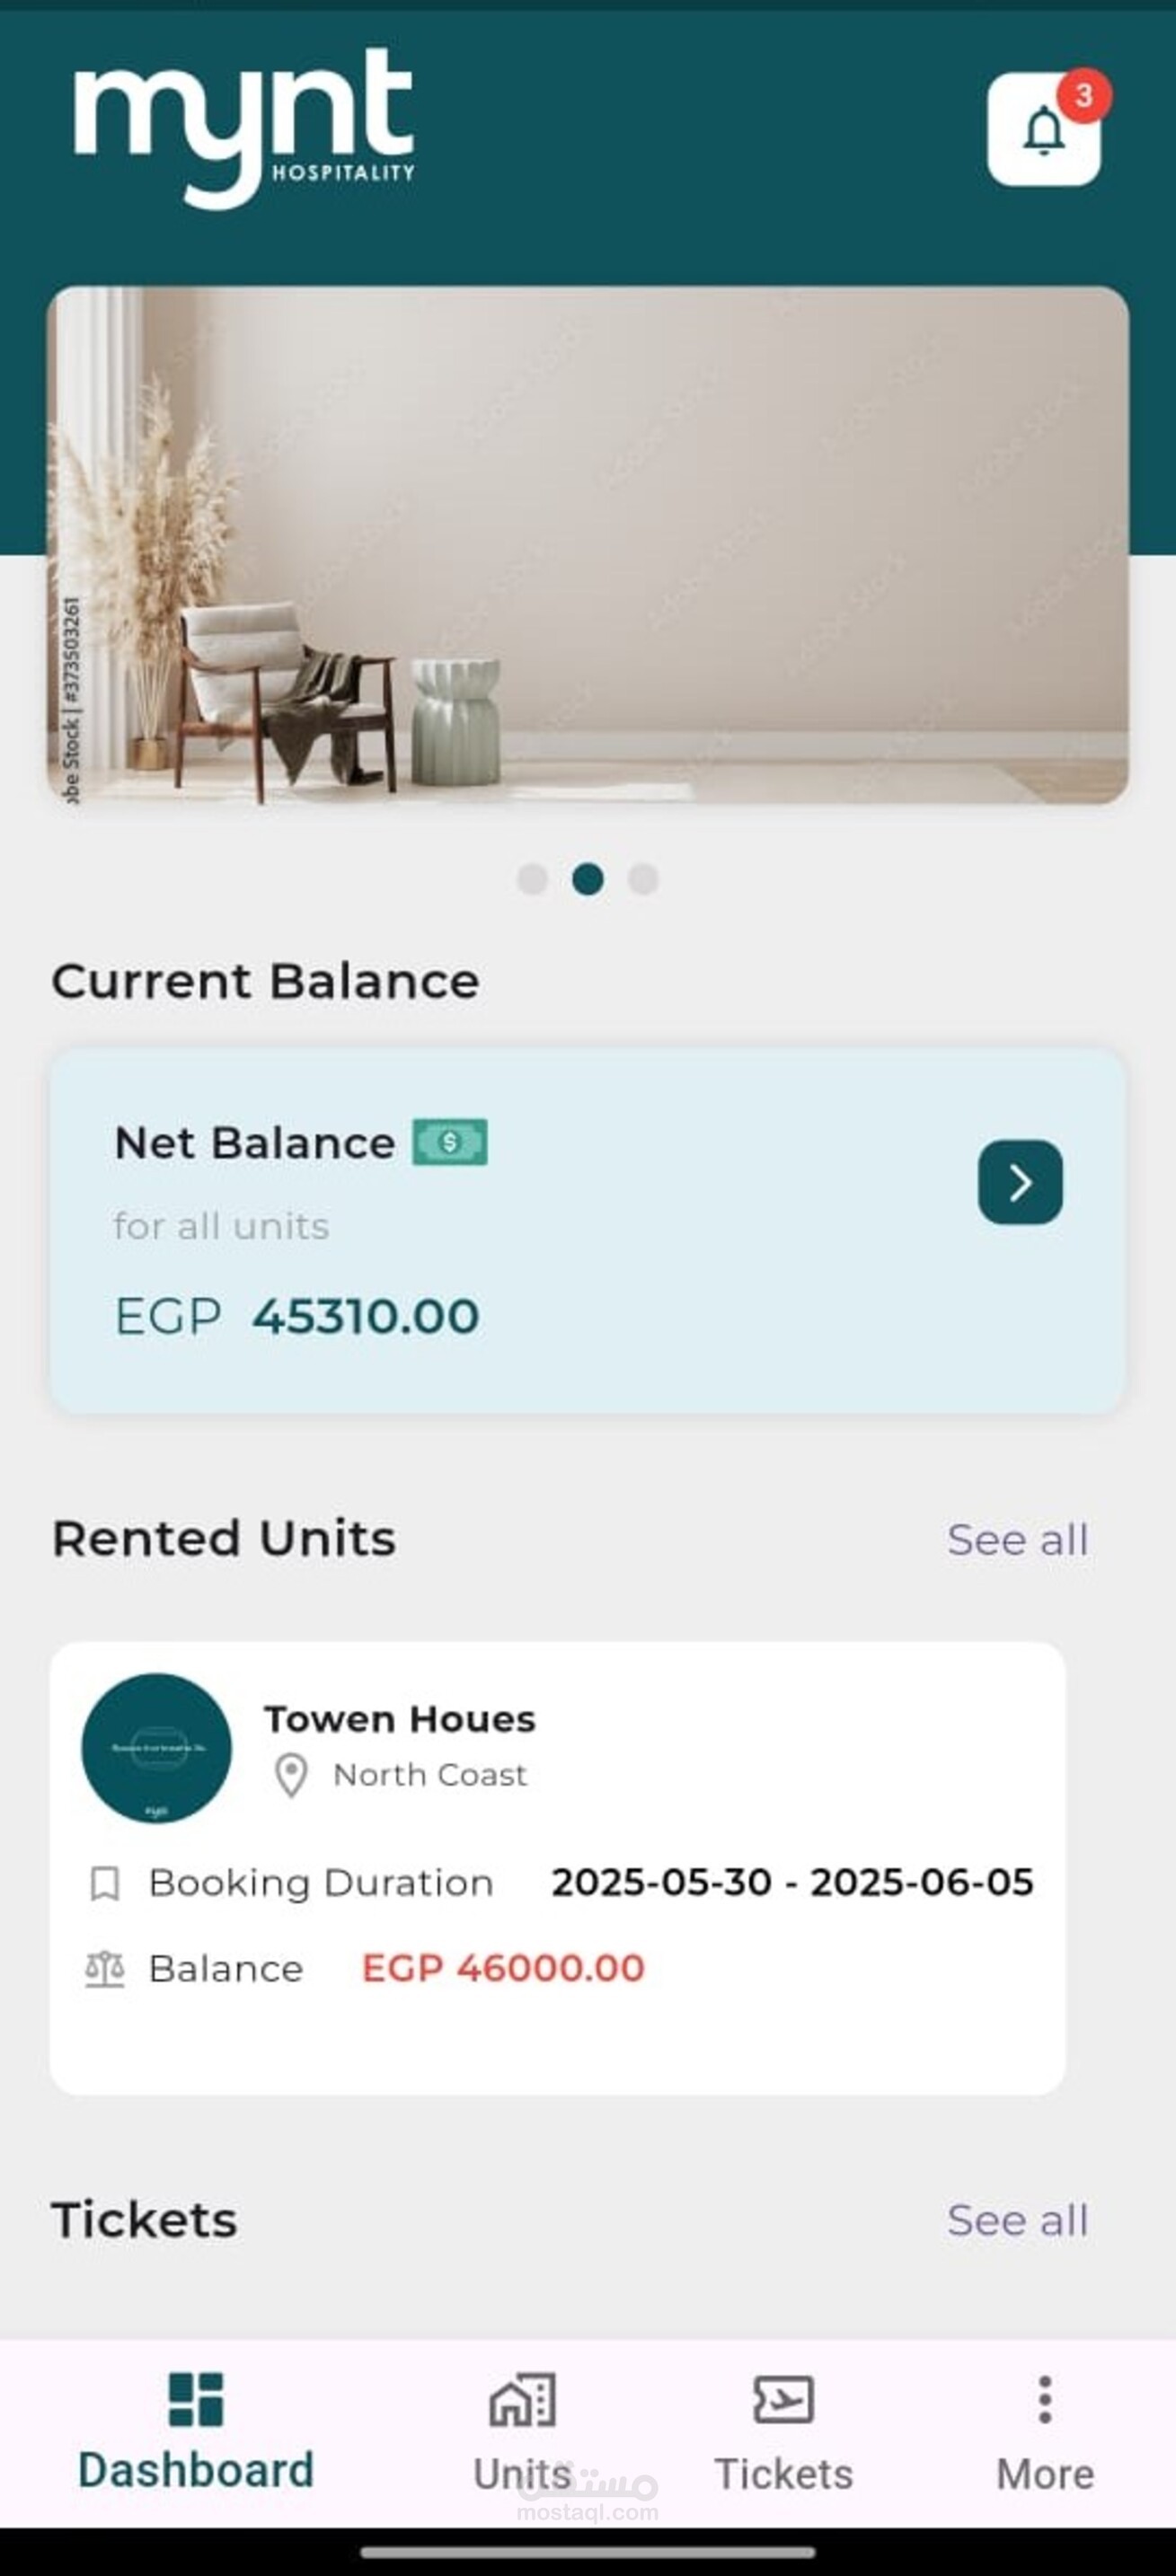1176x2576 pixels.
Task: Open the More three-dots menu icon
Action: 1044,2399
